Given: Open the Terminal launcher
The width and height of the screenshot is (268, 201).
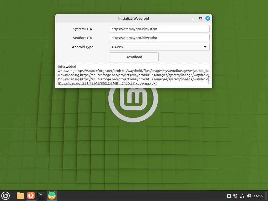Looking at the screenshot, I should [41, 196].
